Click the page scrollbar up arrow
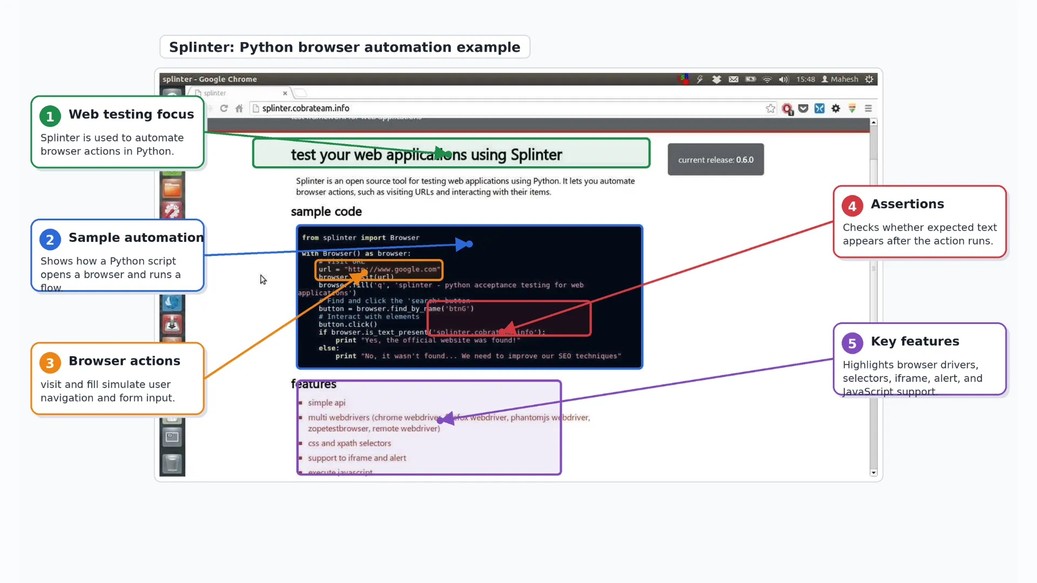This screenshot has width=1037, height=583. click(x=873, y=123)
